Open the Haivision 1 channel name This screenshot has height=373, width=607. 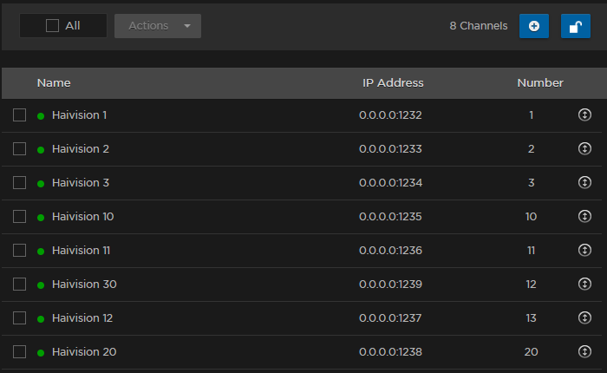79,115
